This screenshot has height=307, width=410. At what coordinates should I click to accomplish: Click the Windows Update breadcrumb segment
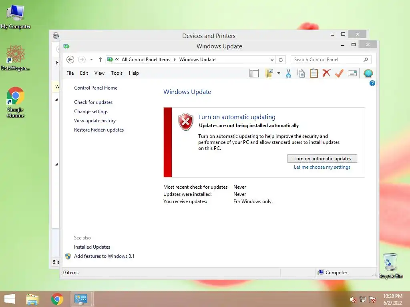point(197,60)
